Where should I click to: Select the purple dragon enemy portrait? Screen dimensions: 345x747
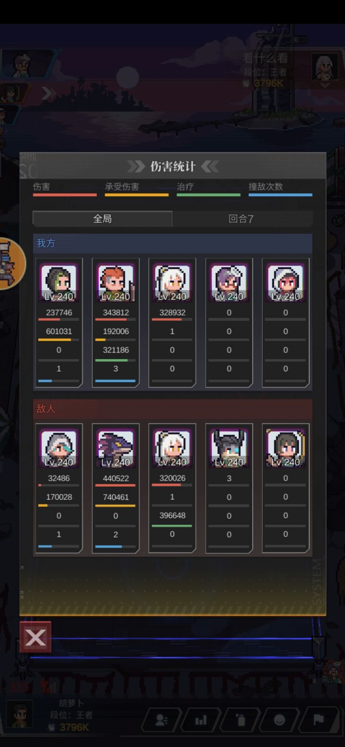point(115,449)
